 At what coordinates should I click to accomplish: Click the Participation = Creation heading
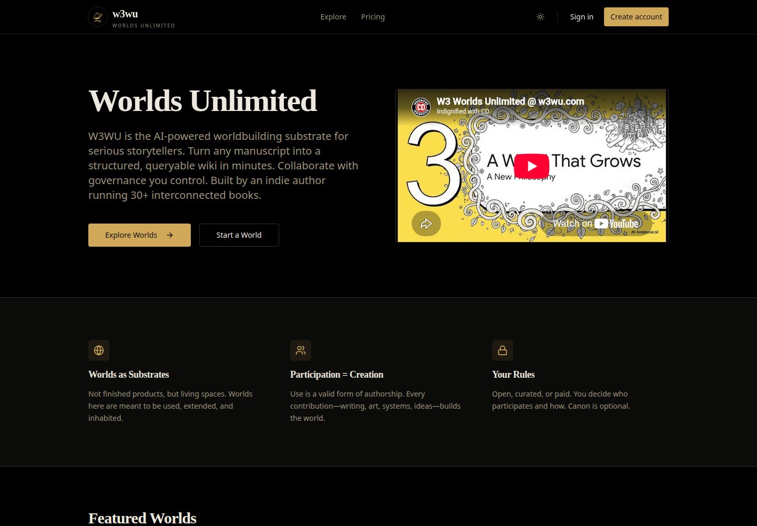(337, 375)
